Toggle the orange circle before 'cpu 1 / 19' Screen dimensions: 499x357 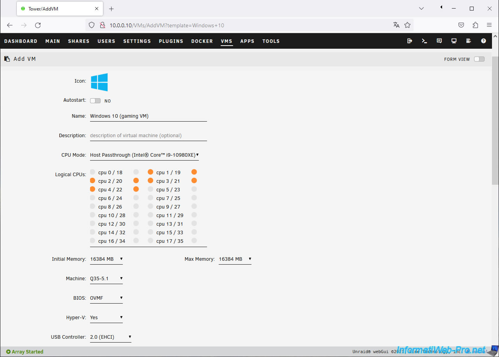[x=150, y=172]
